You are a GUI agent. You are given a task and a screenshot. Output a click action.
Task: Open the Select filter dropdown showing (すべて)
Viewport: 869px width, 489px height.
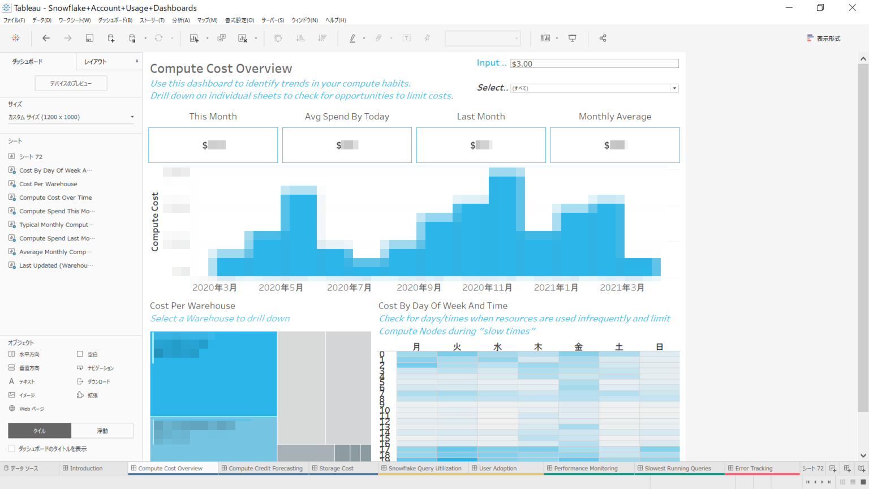(x=674, y=88)
